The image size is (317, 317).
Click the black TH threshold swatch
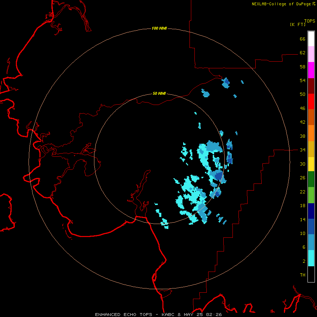pyautogui.click(x=311, y=274)
